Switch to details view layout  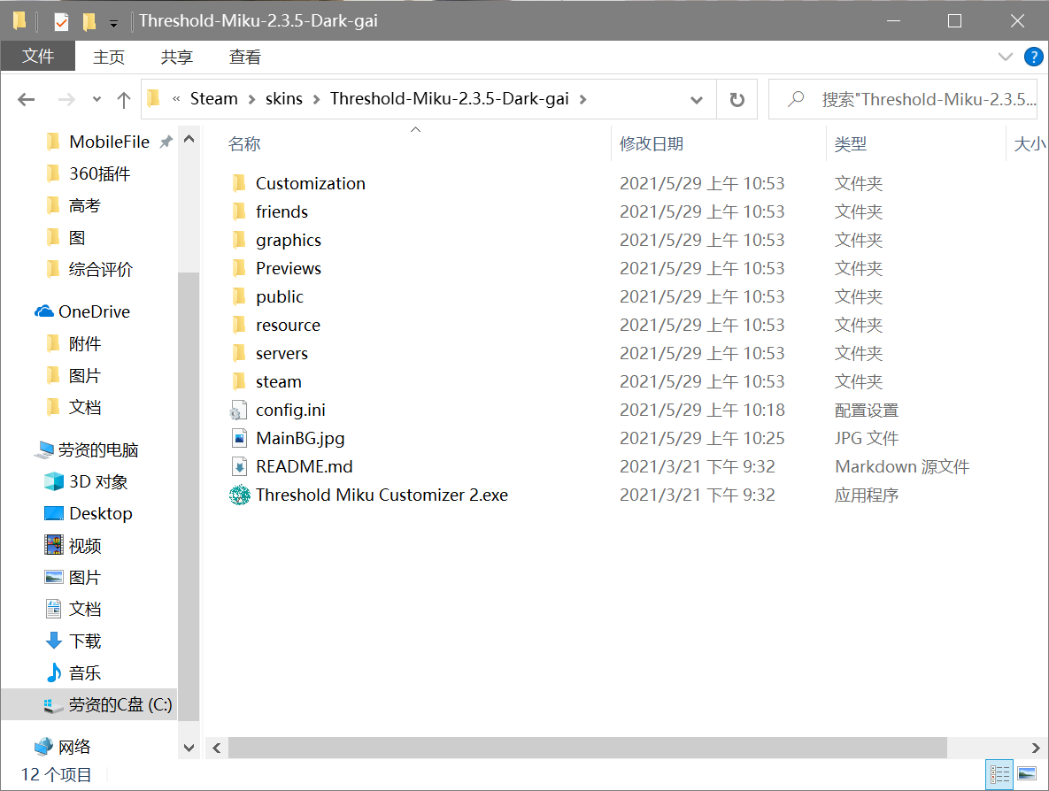tap(999, 774)
